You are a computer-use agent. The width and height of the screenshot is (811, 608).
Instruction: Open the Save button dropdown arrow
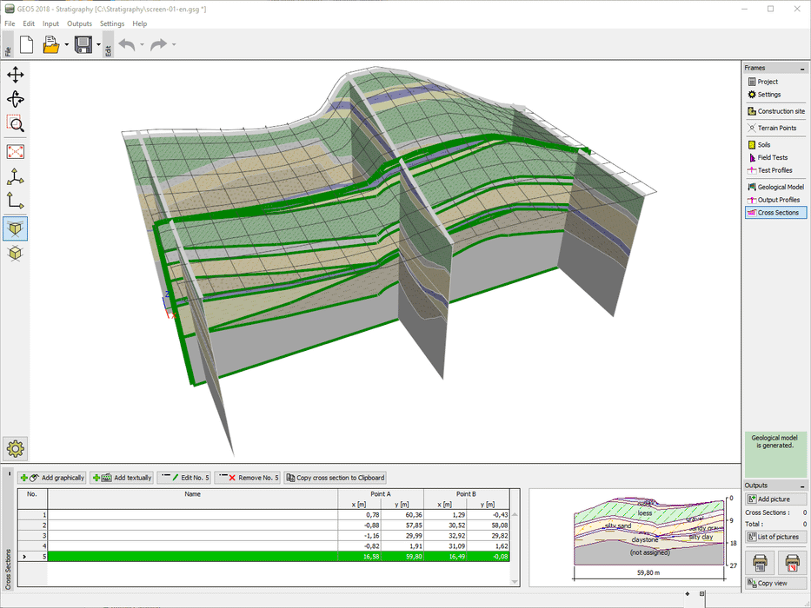[98, 43]
